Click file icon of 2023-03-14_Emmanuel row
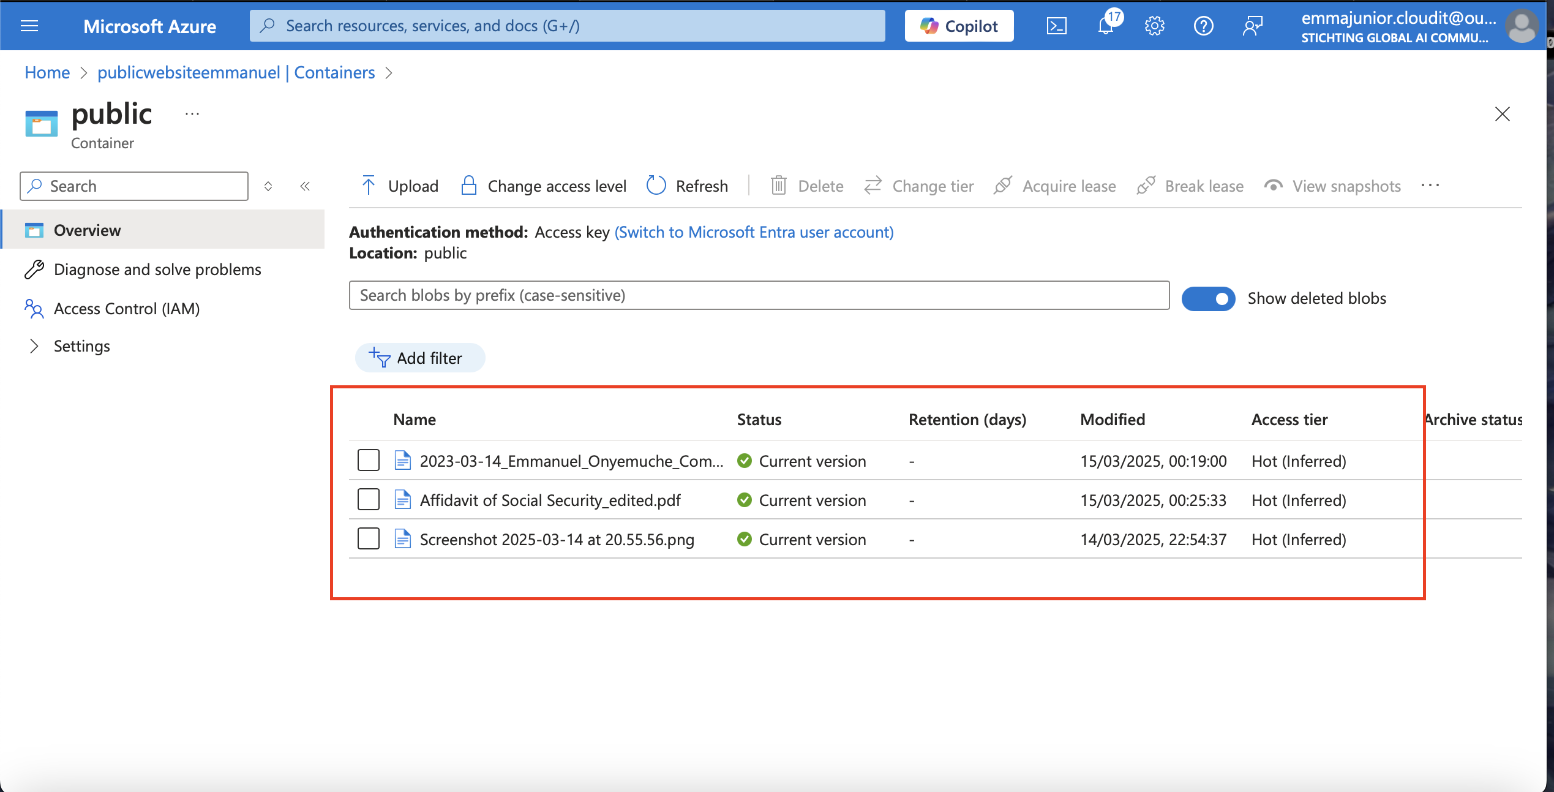The height and width of the screenshot is (792, 1554). click(402, 460)
